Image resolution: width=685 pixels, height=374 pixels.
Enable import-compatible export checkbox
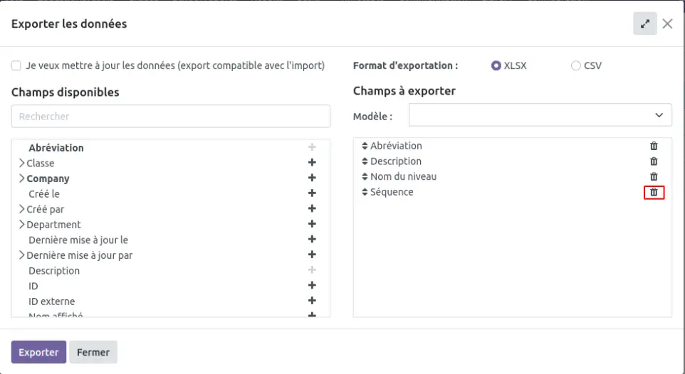pos(16,65)
